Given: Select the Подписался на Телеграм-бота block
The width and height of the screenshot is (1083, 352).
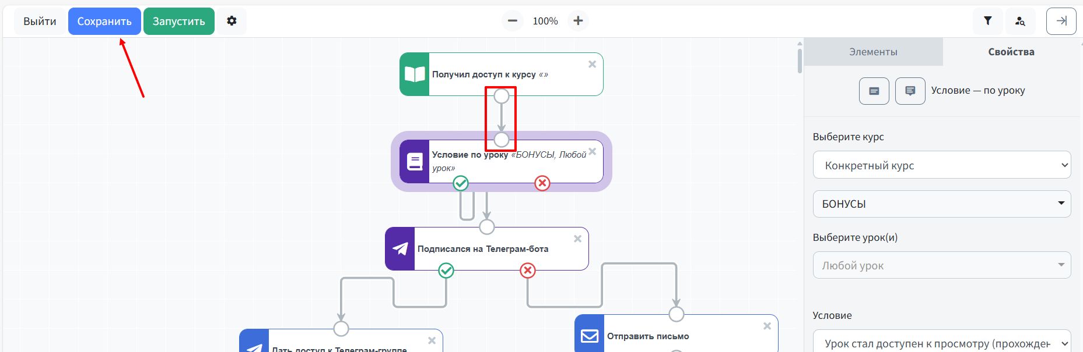Looking at the screenshot, I should click(x=486, y=249).
